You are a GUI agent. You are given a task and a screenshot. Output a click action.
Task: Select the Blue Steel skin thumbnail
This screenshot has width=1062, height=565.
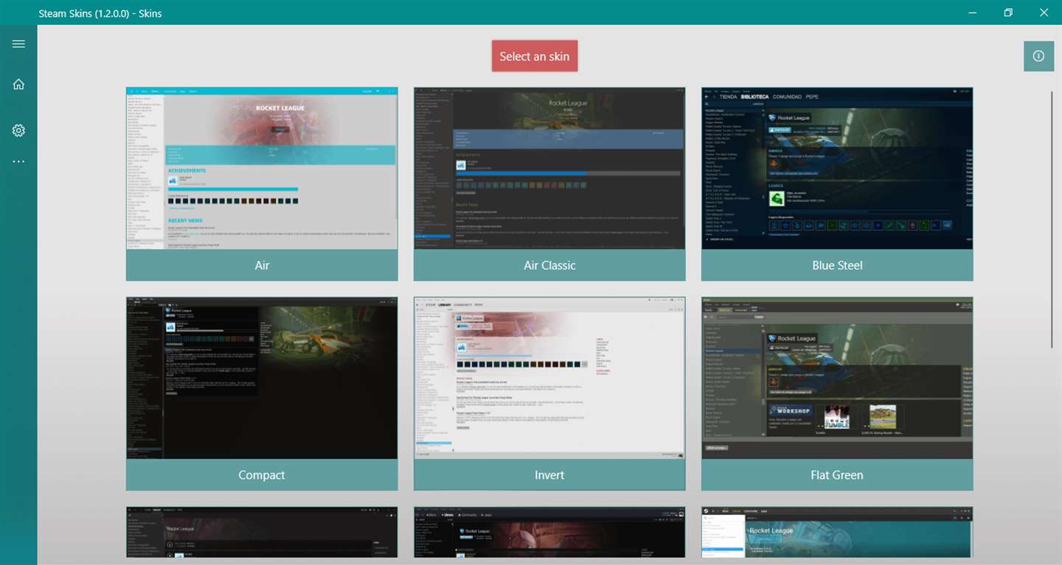(x=837, y=168)
